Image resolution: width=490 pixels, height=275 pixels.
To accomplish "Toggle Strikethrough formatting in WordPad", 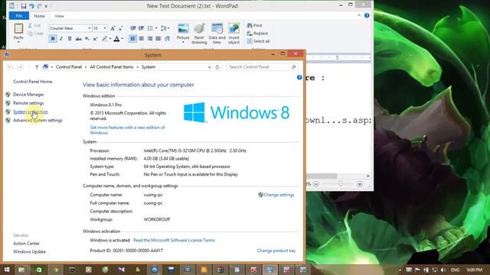I will point(78,39).
